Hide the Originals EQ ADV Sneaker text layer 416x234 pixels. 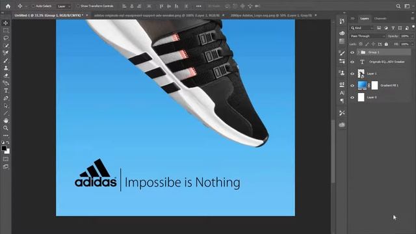click(352, 62)
